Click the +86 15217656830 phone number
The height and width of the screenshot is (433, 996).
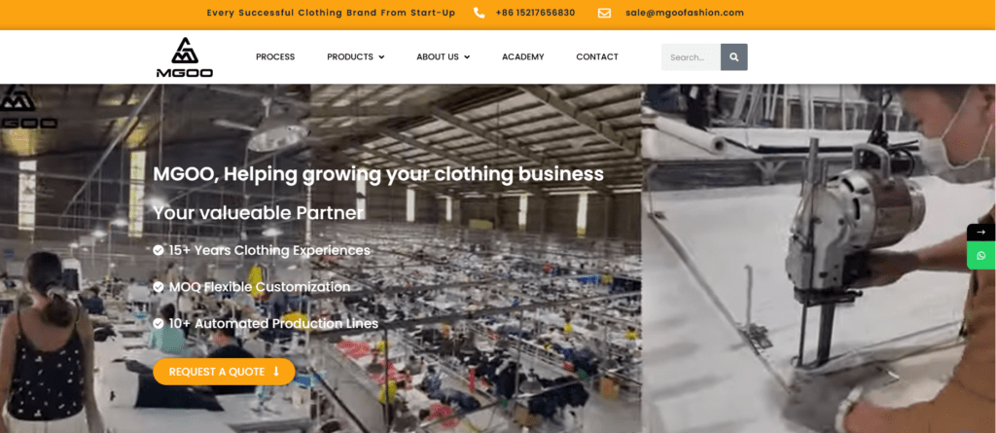pyautogui.click(x=536, y=13)
